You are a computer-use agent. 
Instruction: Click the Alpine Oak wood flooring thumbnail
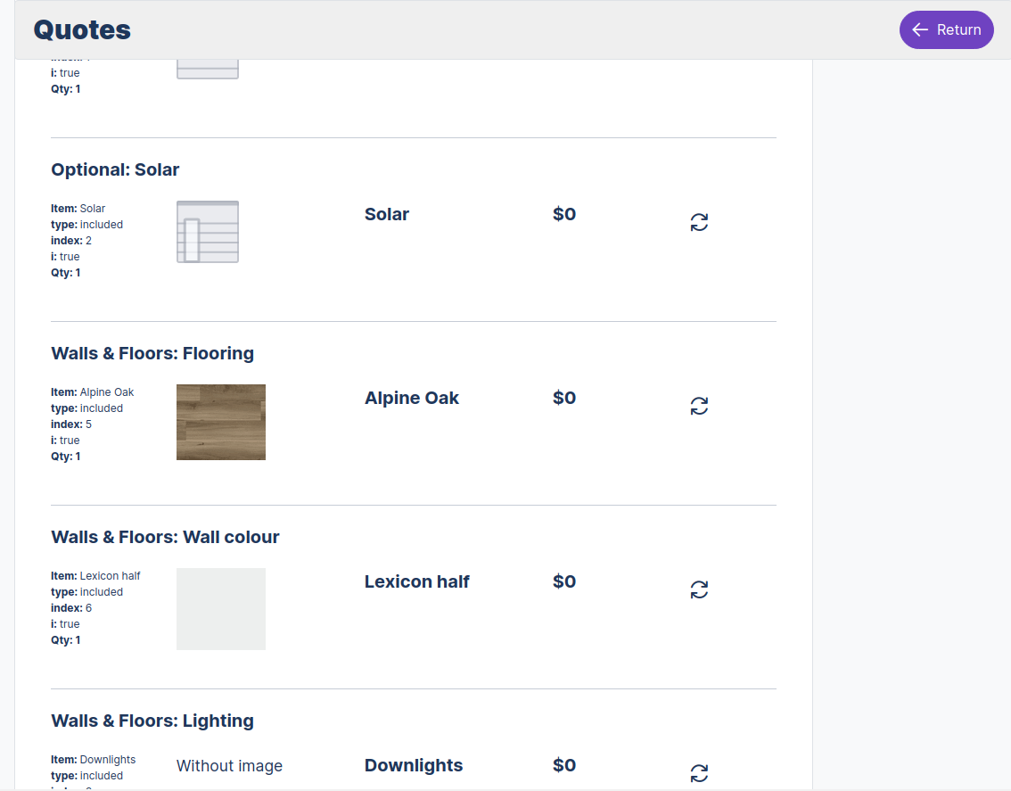[x=220, y=422]
